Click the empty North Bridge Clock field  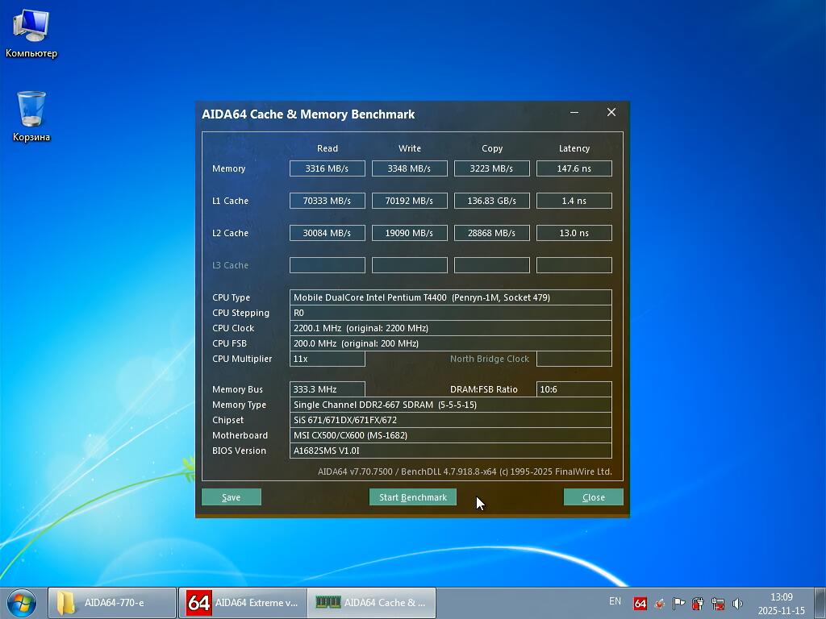[574, 359]
